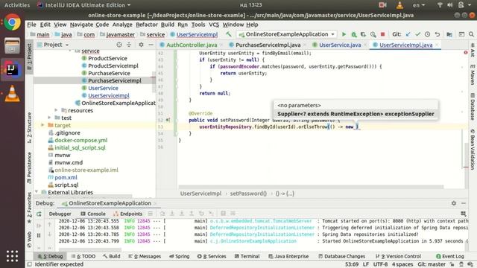Start debugging with the bug icon
477x268 pixels.
(x=354, y=34)
